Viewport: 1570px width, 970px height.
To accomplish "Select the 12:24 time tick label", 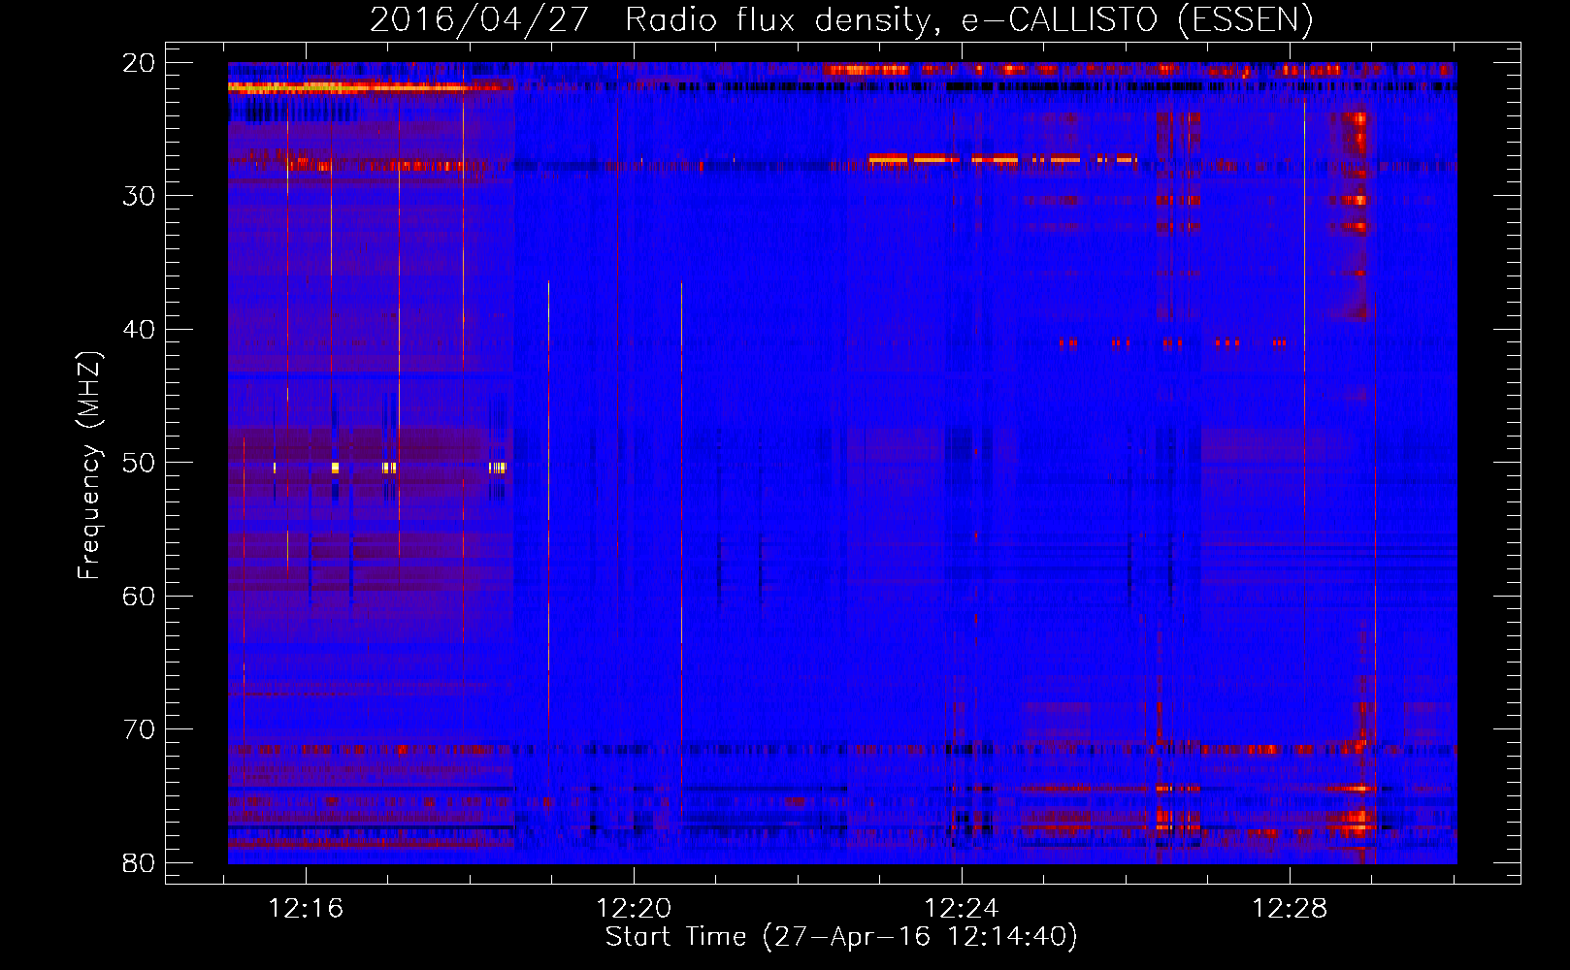I will point(962,909).
